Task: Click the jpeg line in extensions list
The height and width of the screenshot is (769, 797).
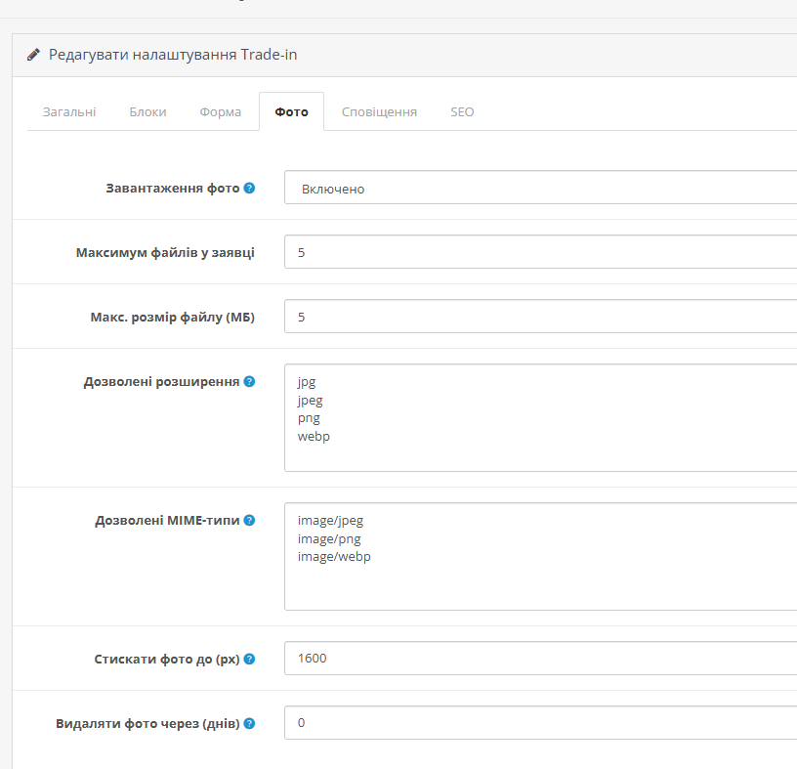Action: click(x=310, y=401)
